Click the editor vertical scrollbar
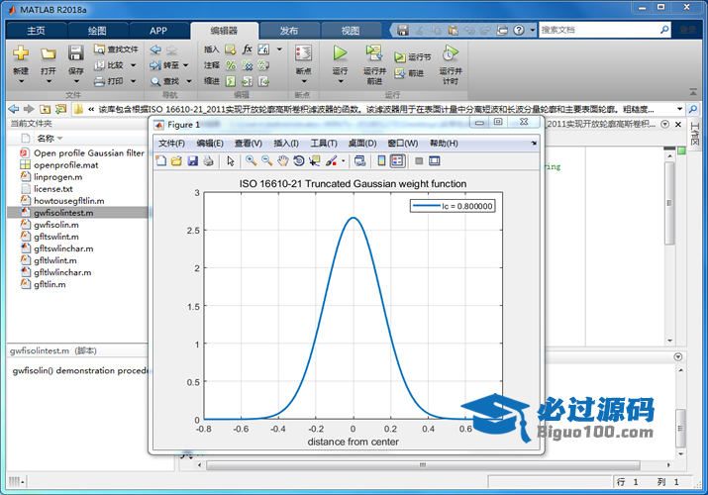 coord(669,203)
